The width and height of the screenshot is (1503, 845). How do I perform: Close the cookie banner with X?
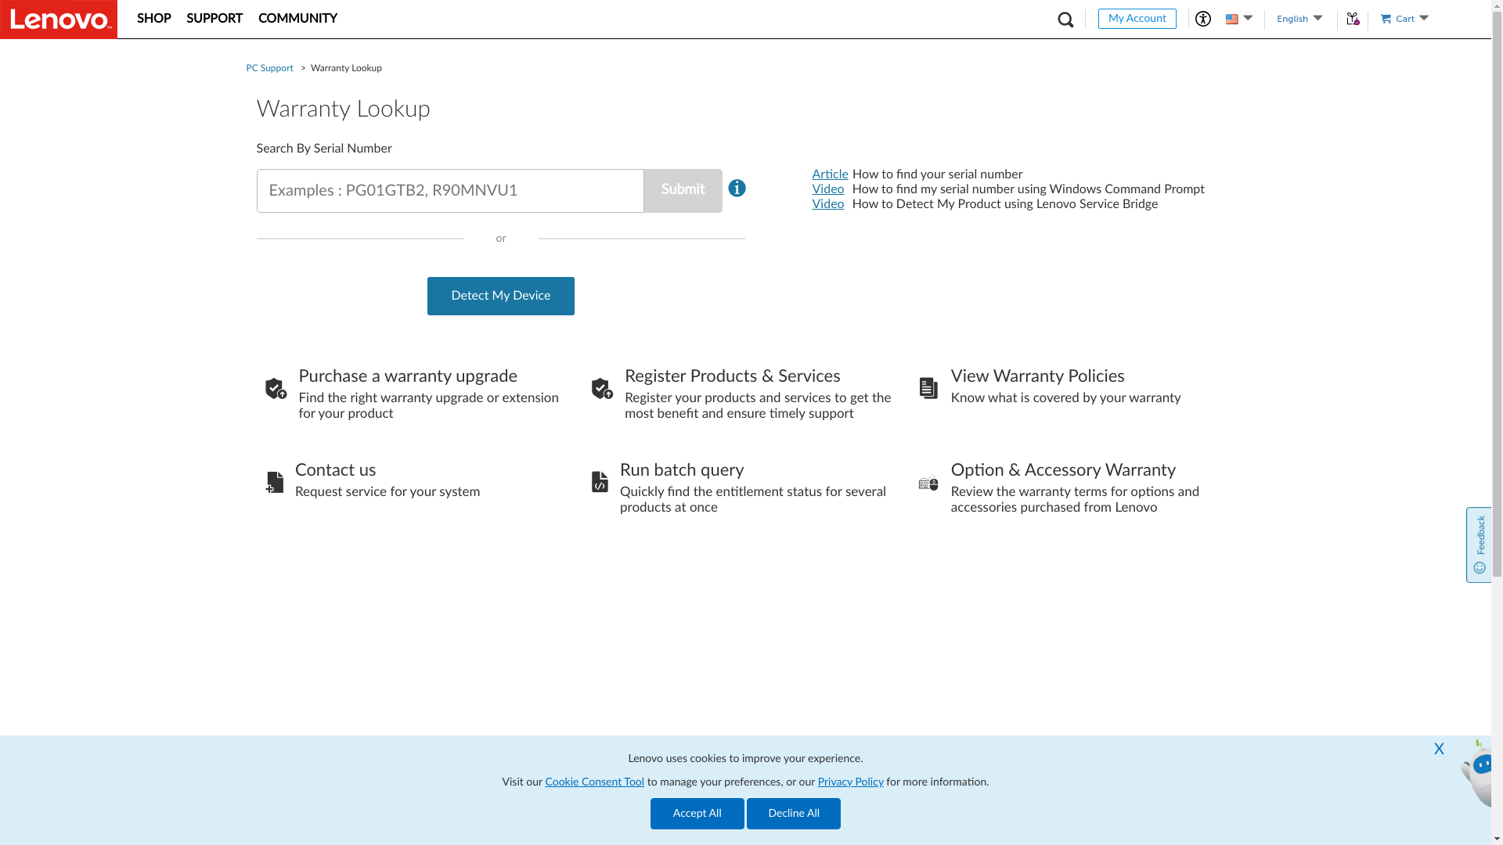[x=1439, y=750]
